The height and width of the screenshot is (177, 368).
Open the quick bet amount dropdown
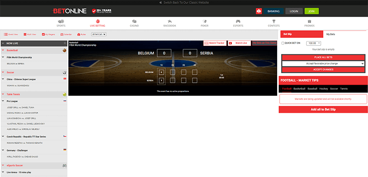pos(314,43)
